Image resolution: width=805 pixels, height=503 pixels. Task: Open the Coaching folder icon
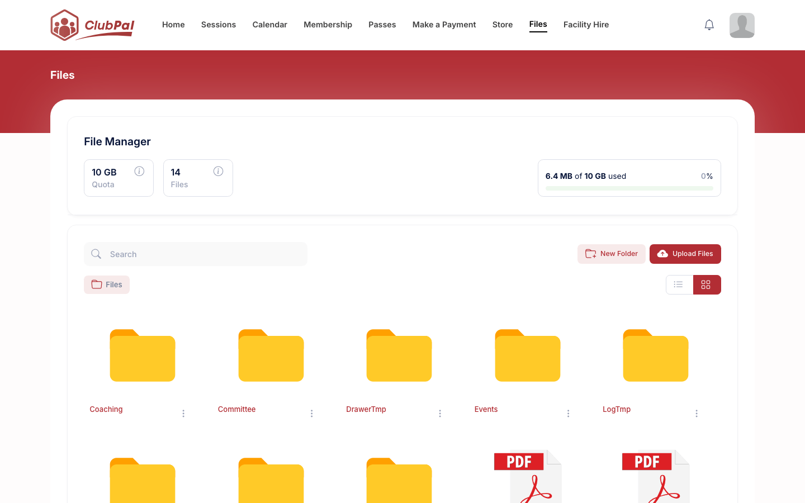[143, 355]
